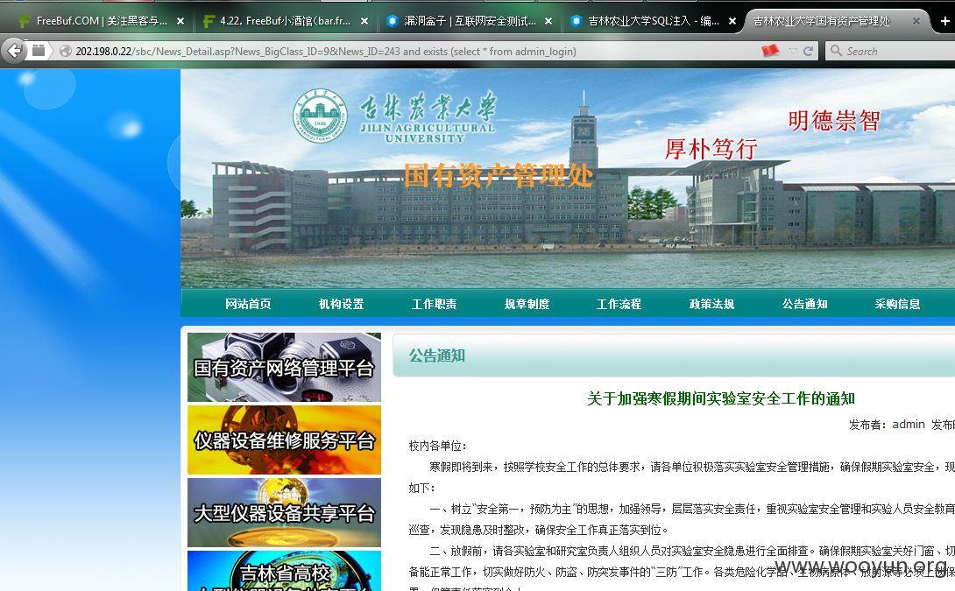Click the Jilin Agricultural University round logo
Viewport: 955px width, 591px height.
(x=320, y=116)
